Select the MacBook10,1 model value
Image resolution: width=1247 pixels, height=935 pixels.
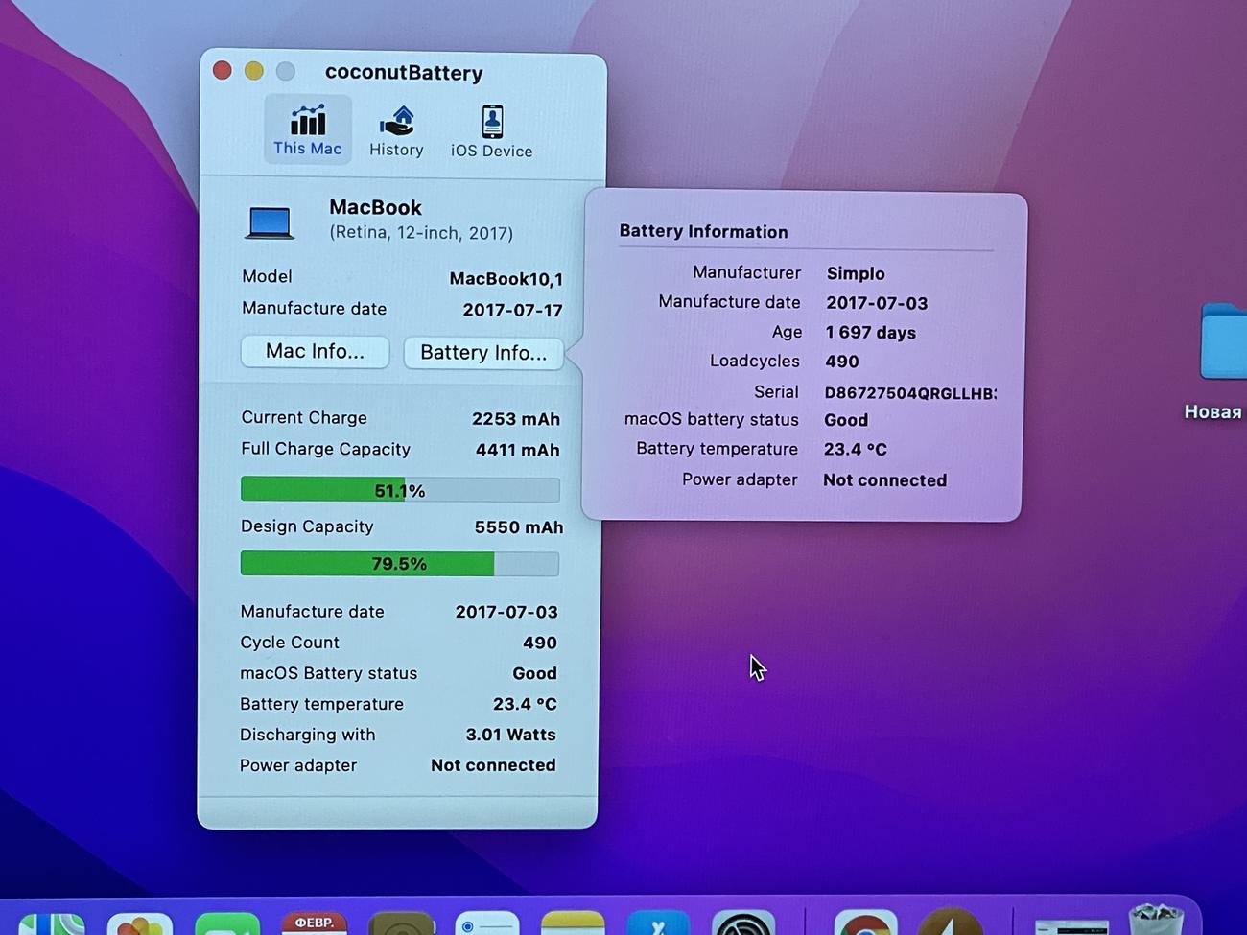point(506,279)
